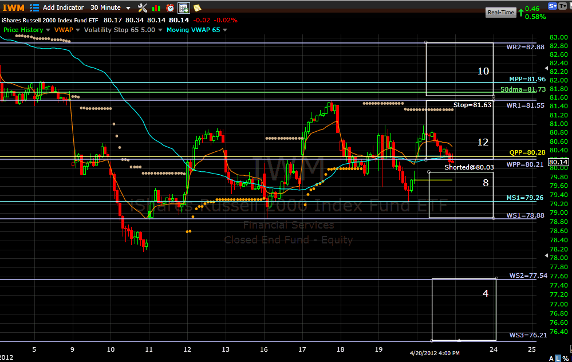Viewport: 572px width, 362px height.
Task: Open the yellow sticky note icon
Action: (x=197, y=7)
